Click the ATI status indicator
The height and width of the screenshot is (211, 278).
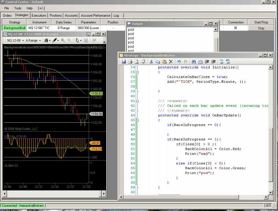(268, 205)
